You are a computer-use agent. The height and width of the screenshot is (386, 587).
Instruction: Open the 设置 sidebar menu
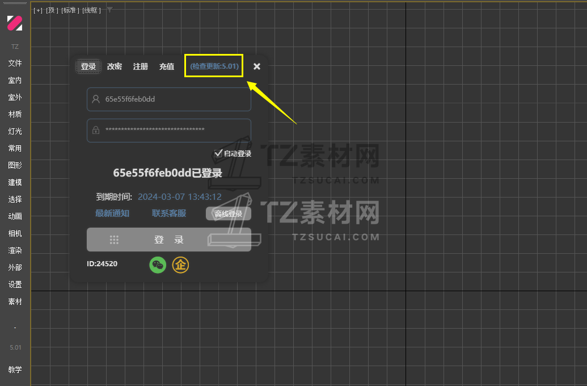(15, 284)
